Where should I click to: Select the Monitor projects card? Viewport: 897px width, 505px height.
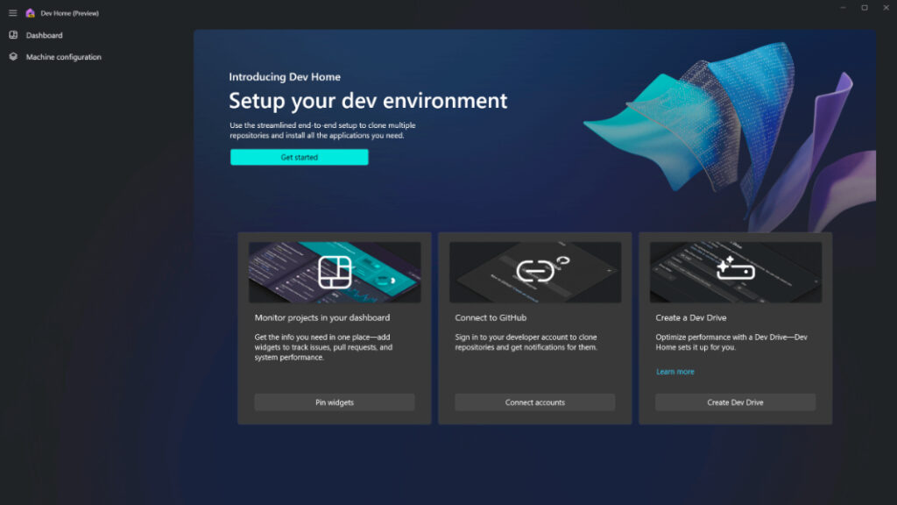click(334, 329)
